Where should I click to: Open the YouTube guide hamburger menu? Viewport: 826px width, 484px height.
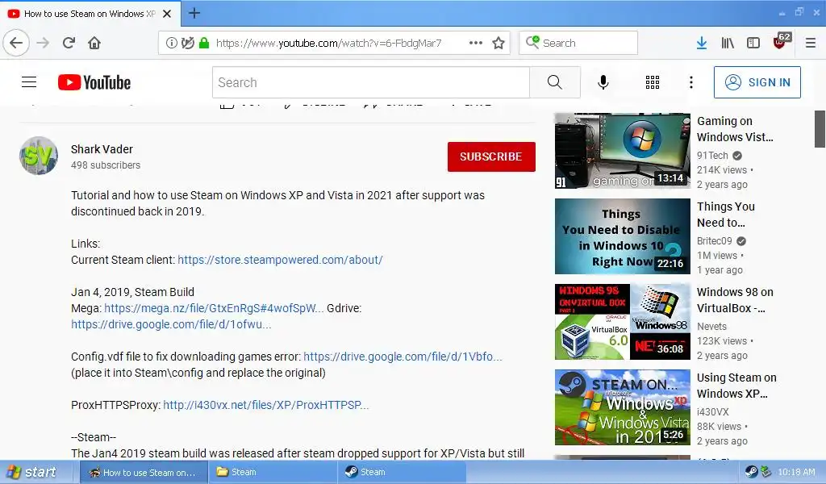click(29, 82)
